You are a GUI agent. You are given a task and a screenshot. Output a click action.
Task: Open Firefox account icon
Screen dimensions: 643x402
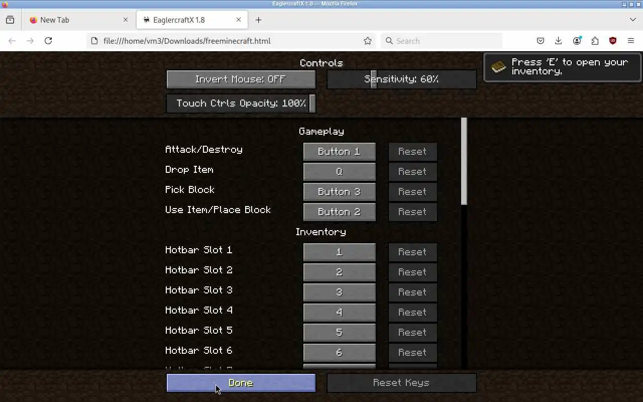pos(577,41)
